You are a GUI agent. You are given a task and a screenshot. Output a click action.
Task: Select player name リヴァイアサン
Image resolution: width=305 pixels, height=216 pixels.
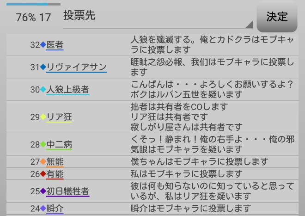pos(76,67)
